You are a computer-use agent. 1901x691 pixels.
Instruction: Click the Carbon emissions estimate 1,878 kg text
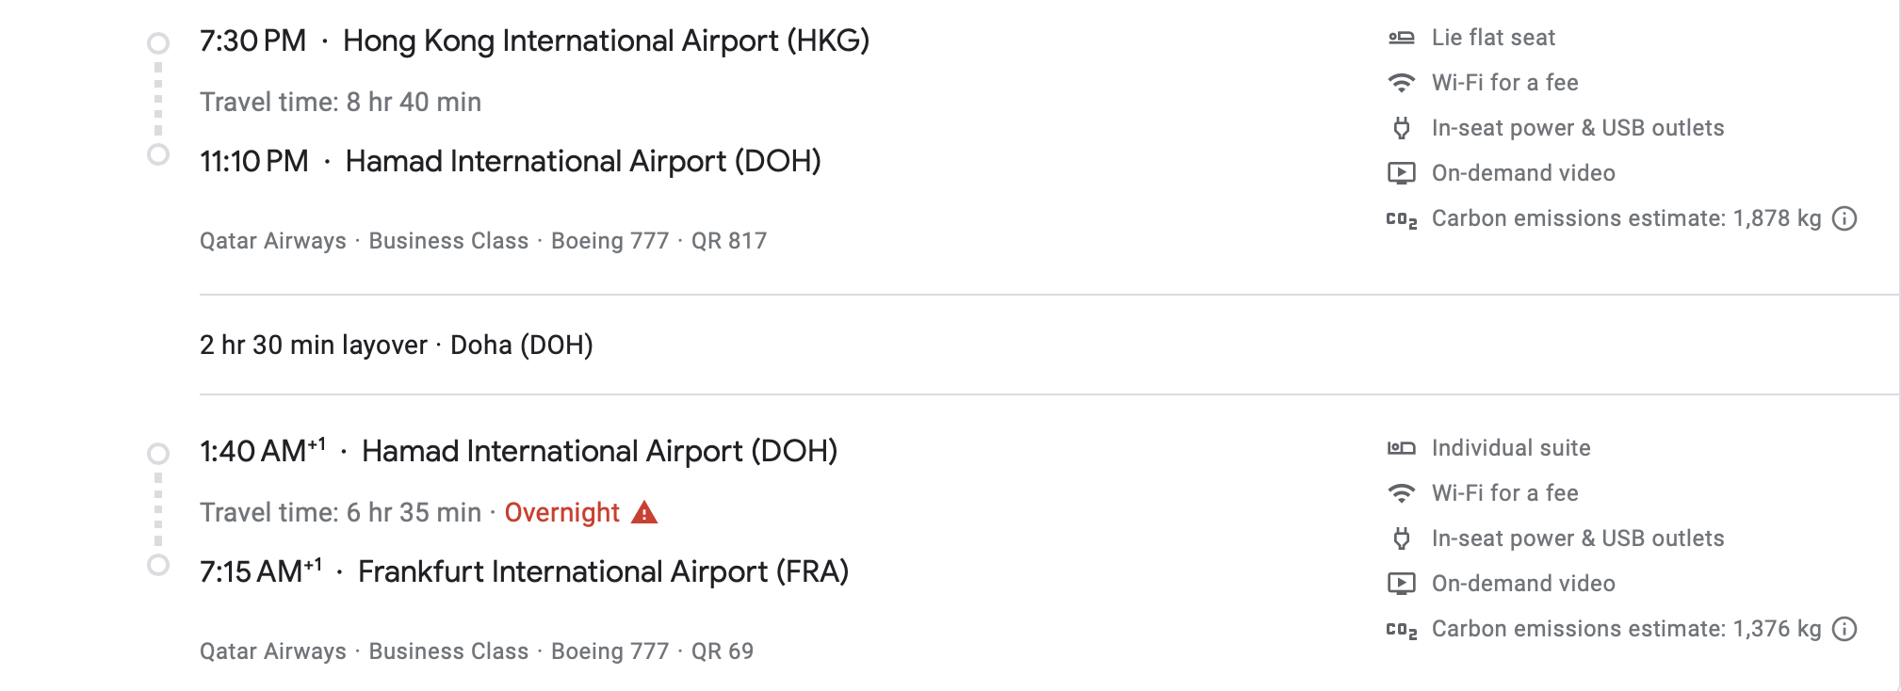pos(1626,218)
